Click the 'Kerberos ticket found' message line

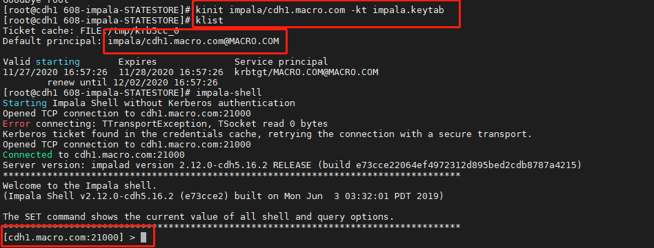tap(268, 134)
